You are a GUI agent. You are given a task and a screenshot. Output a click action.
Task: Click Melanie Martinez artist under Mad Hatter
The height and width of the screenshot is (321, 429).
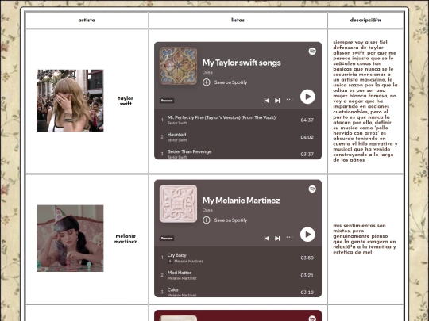182,278
